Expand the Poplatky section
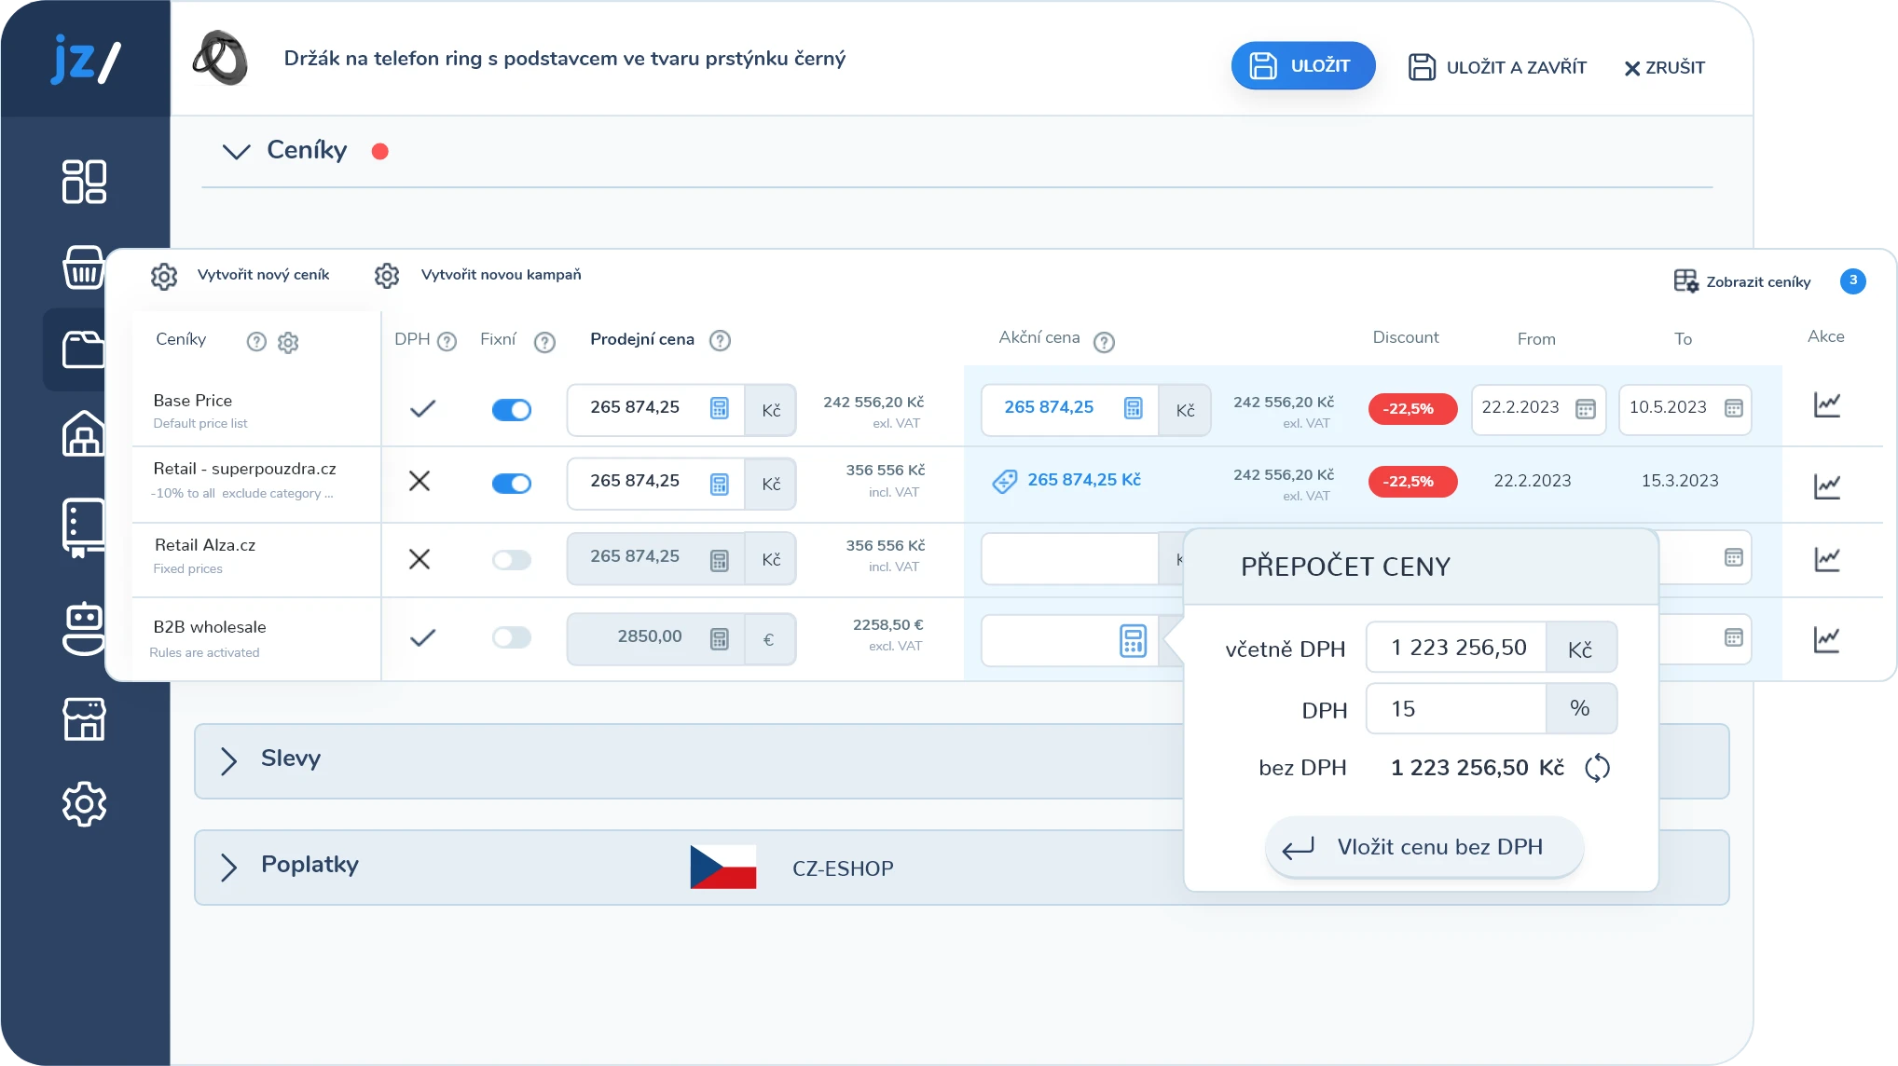Screen dimensions: 1898x1066 click(228, 867)
